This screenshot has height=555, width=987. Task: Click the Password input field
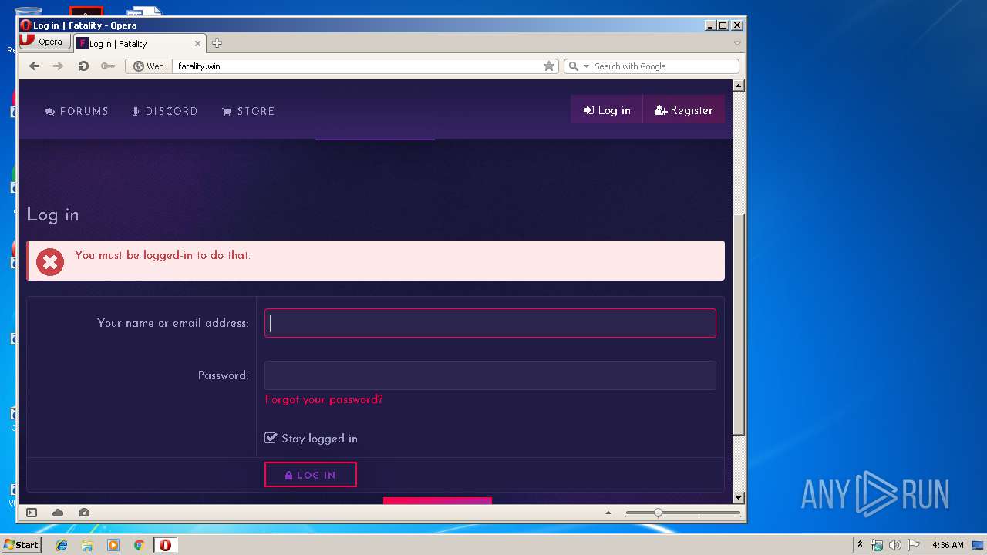click(490, 375)
